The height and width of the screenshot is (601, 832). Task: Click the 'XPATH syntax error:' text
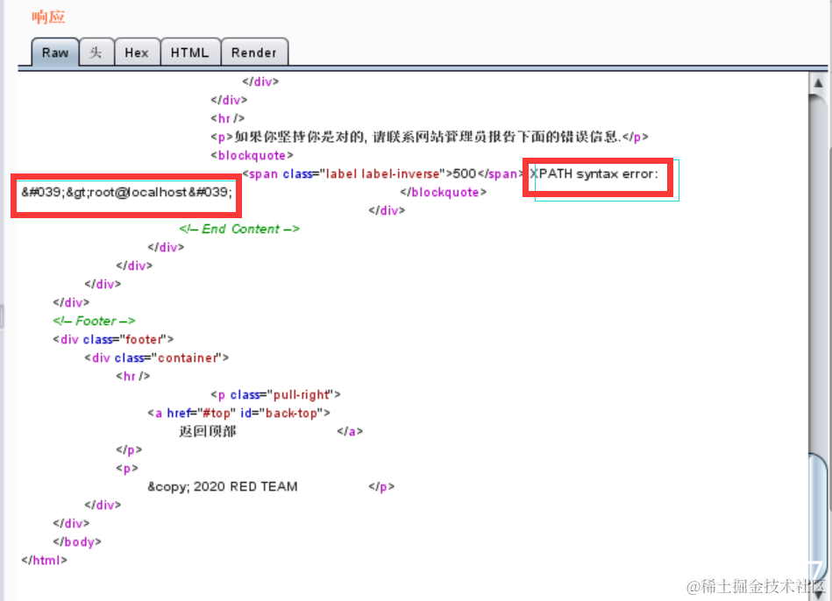[594, 174]
